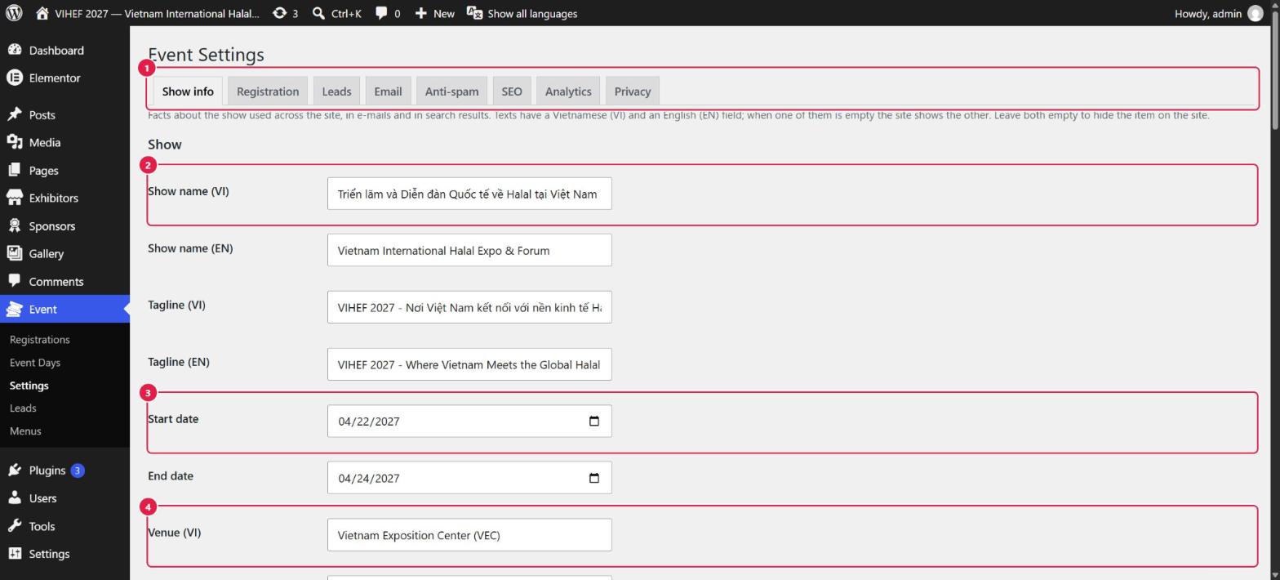1280x580 pixels.
Task: Click the Users person icon
Action: point(15,497)
